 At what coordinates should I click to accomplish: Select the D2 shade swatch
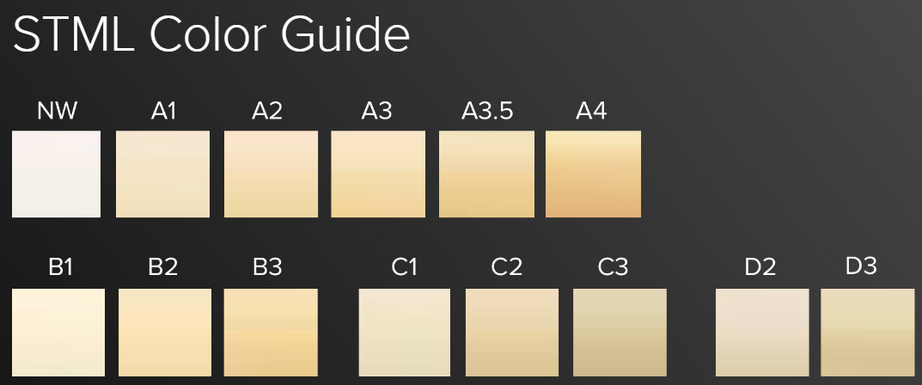(x=762, y=333)
